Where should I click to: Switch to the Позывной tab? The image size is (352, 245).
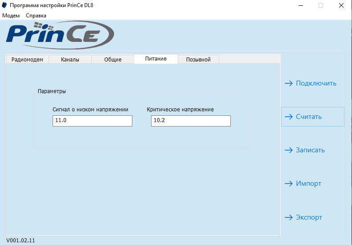pos(198,59)
